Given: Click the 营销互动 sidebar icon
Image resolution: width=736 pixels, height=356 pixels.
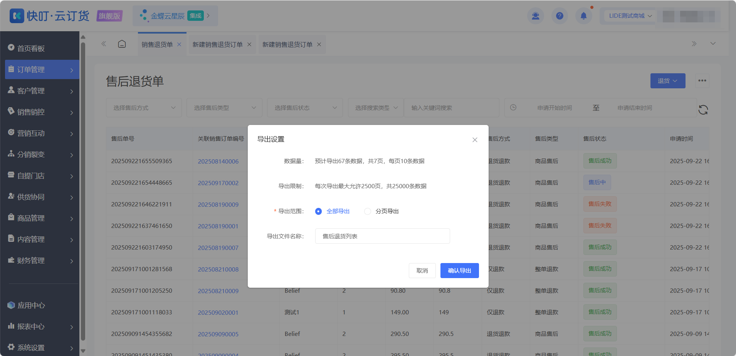Looking at the screenshot, I should tap(11, 132).
